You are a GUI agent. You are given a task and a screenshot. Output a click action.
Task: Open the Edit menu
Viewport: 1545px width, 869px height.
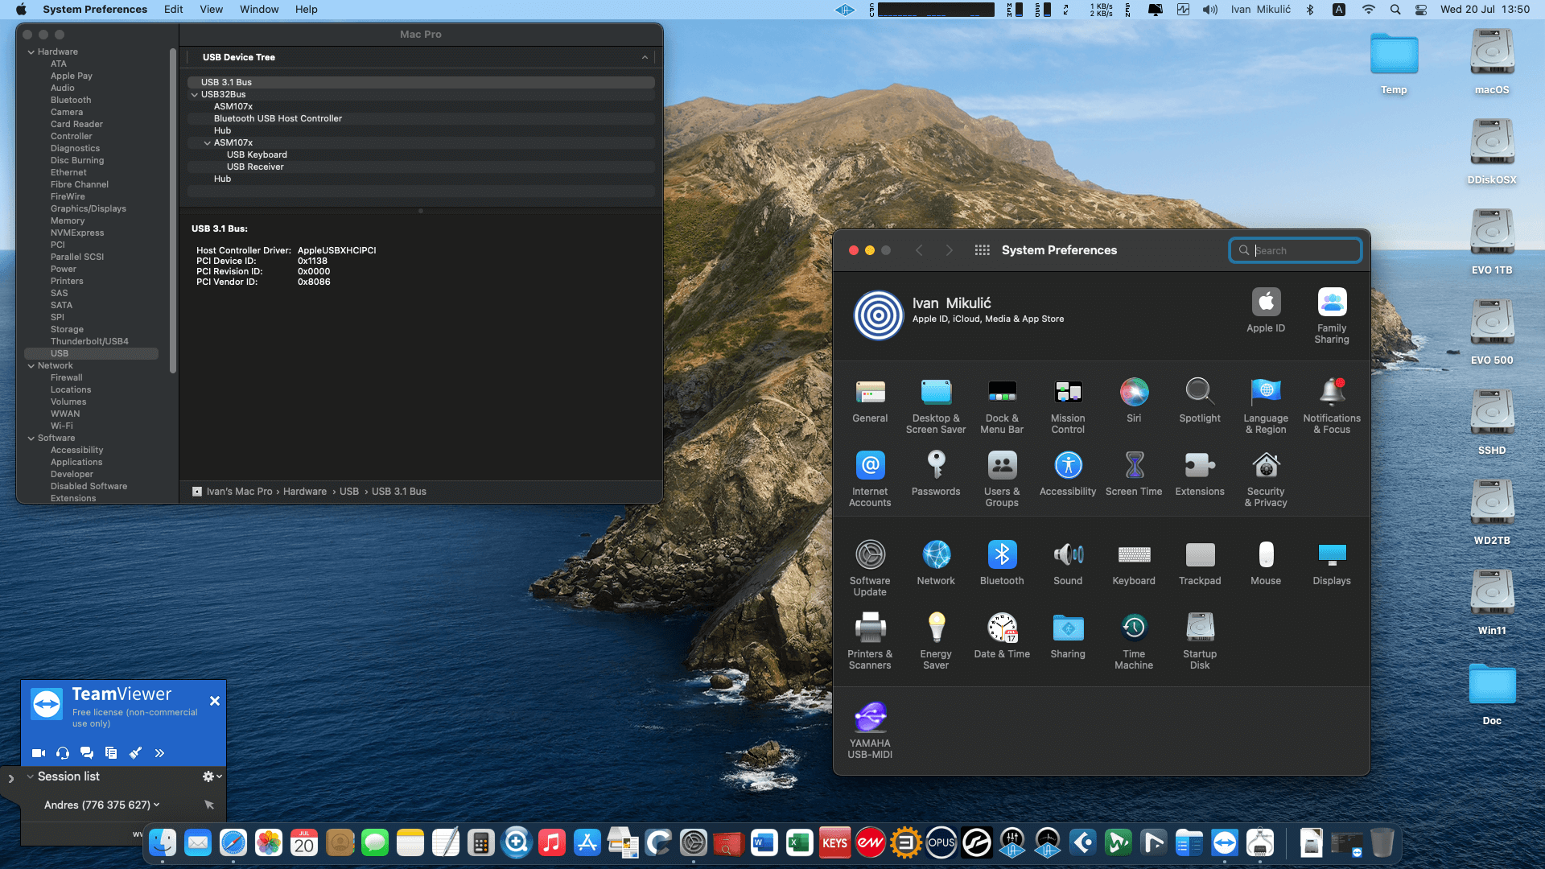[x=174, y=10]
